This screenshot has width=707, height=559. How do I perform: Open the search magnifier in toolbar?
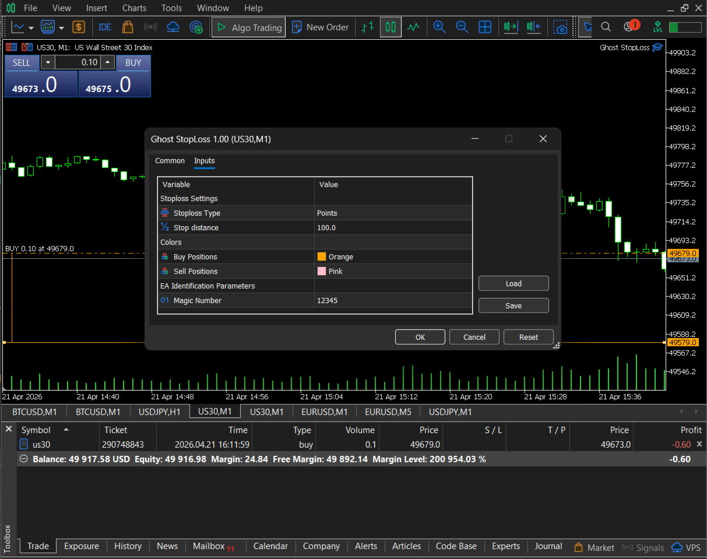(x=606, y=27)
